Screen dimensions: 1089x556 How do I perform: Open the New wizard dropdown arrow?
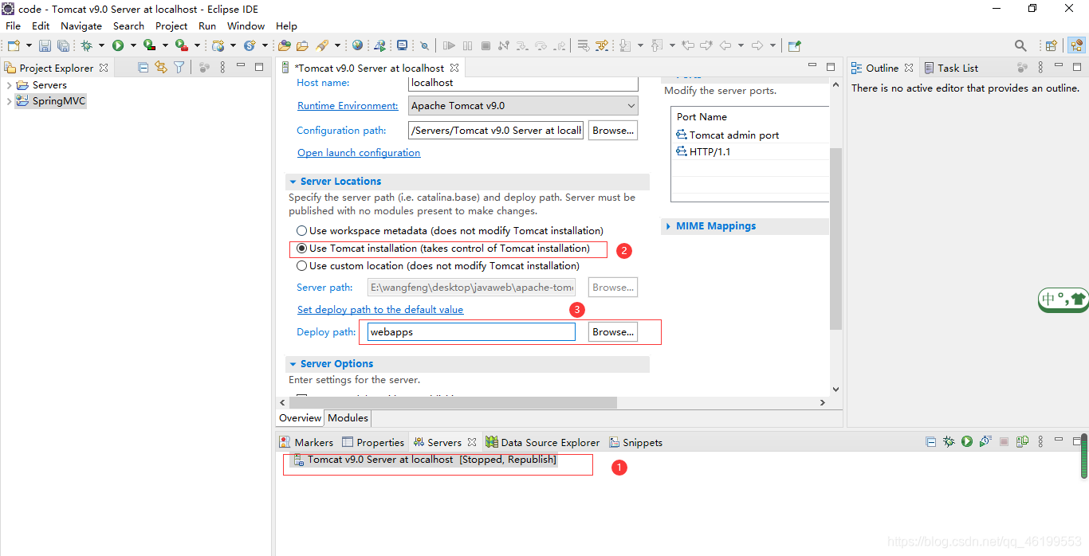(29, 45)
